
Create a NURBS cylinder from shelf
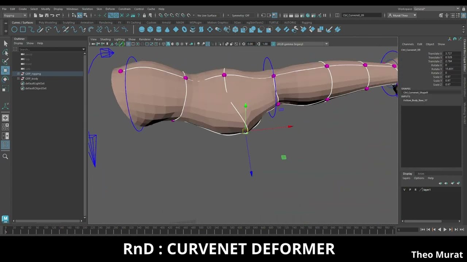[159, 29]
